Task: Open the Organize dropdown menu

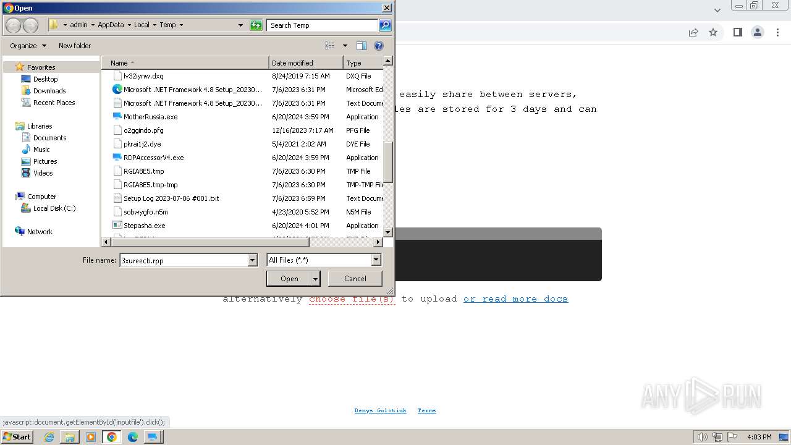Action: click(28, 46)
